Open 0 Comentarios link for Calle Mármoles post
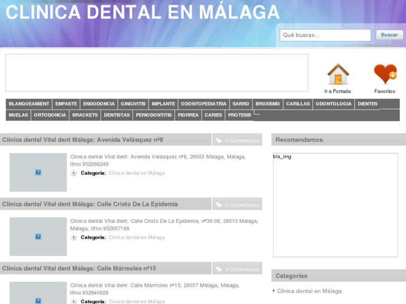The width and height of the screenshot is (406, 304). pyautogui.click(x=242, y=269)
